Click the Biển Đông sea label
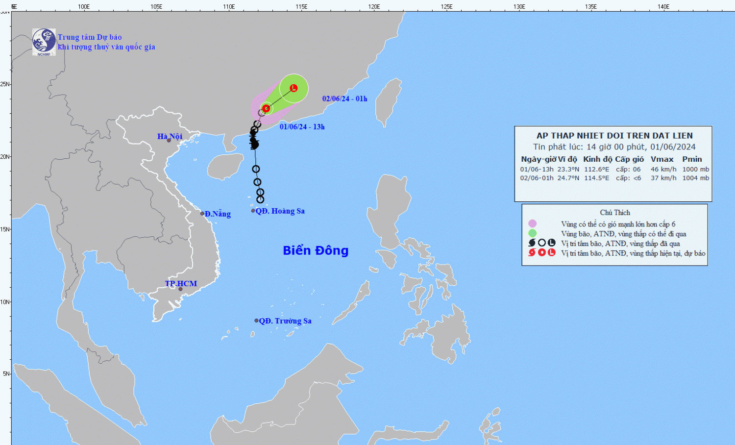The height and width of the screenshot is (445, 735). click(x=316, y=250)
